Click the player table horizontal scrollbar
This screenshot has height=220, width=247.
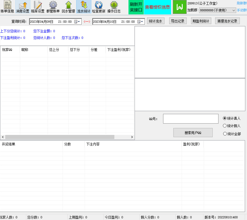point(60,137)
